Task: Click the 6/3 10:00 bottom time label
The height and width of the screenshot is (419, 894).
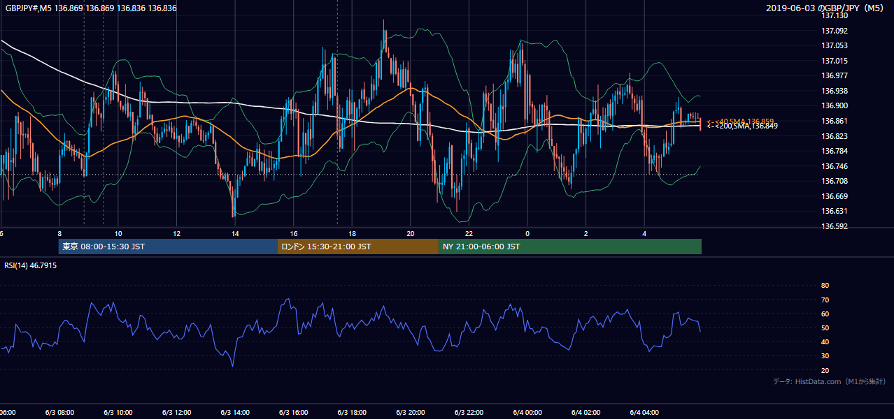Action: tap(118, 413)
